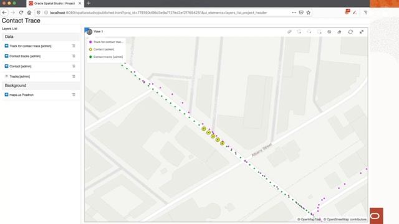Show the hidden Tracks [admin] layer

pos(6,76)
